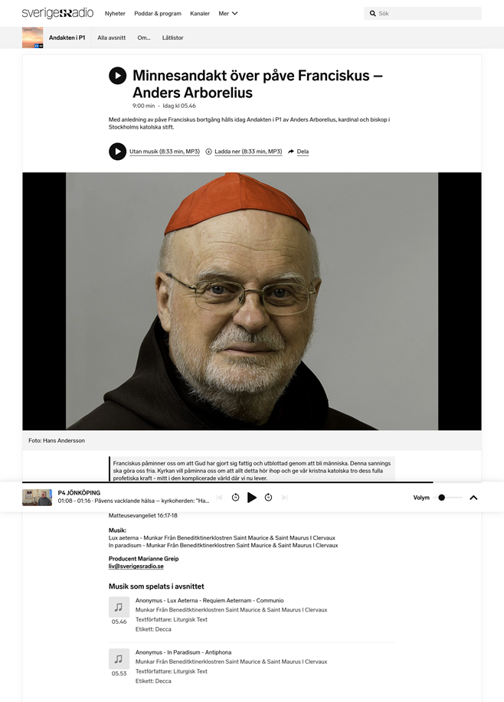Open the Nyheter menu item
504x702 pixels.
115,14
